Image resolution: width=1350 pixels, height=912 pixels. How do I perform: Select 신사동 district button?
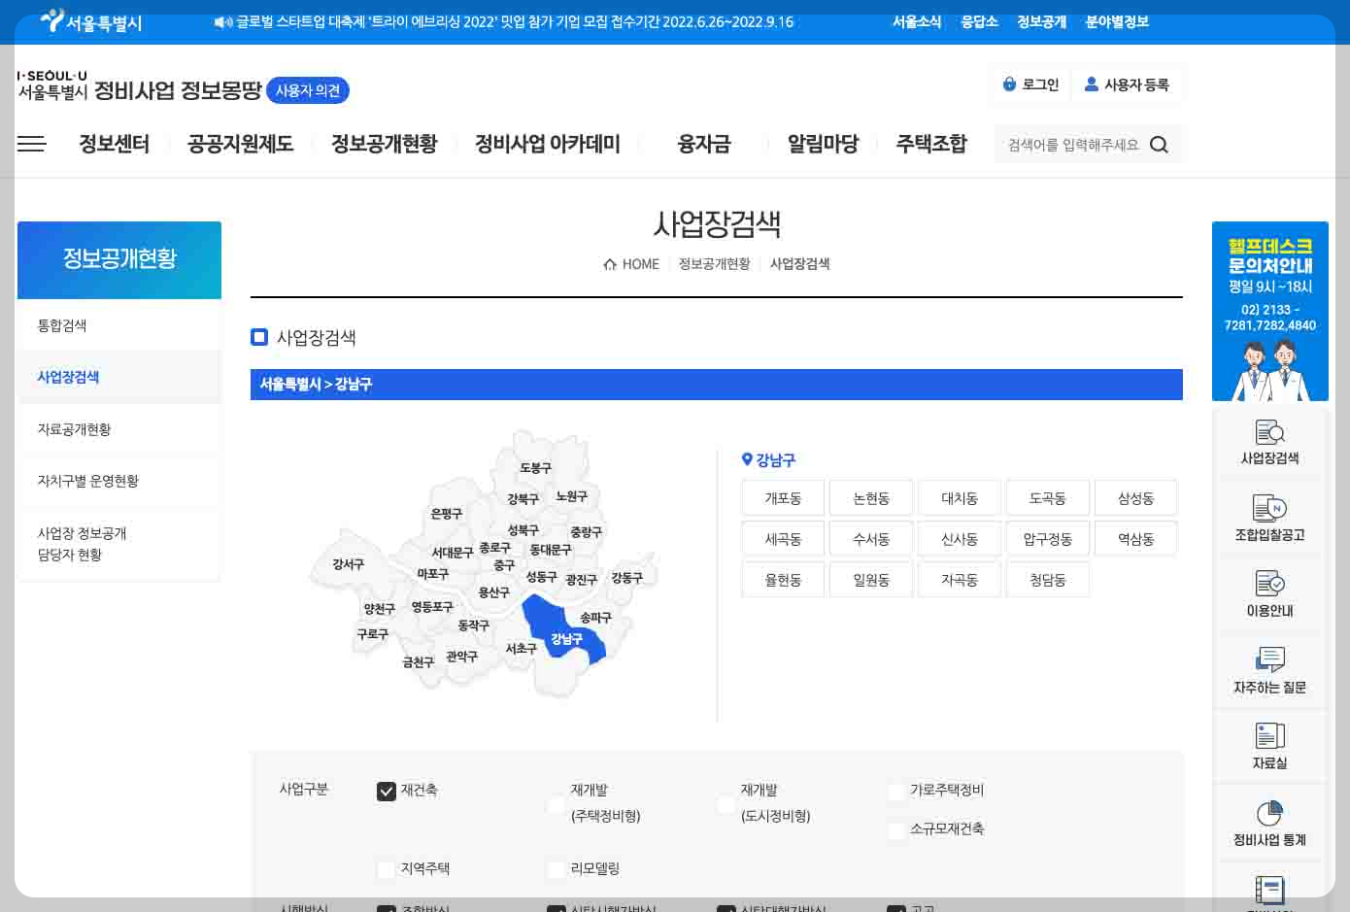click(x=960, y=539)
